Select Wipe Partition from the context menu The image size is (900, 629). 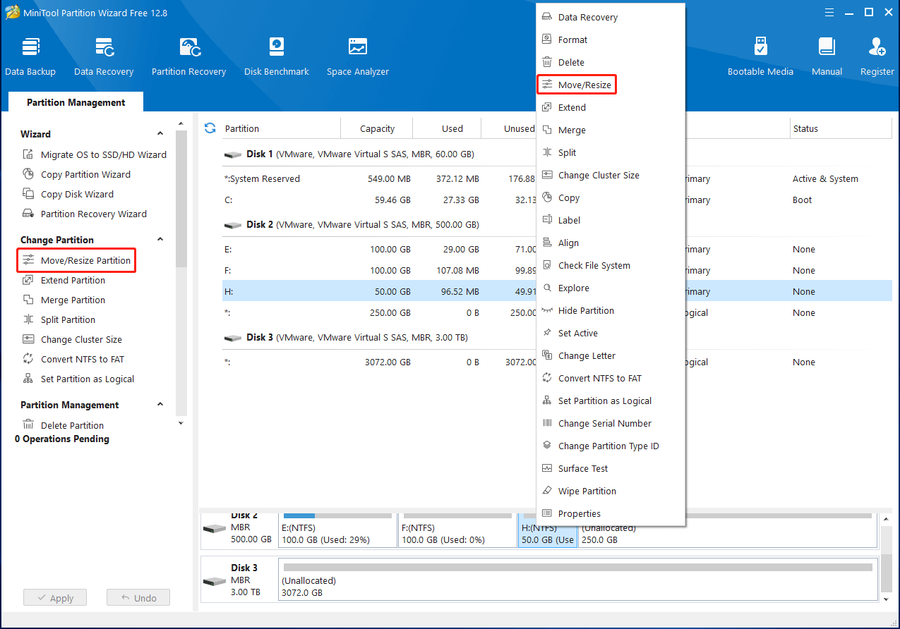tap(587, 491)
